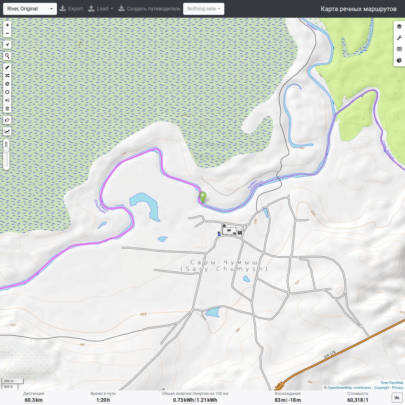Screen dimensions: 405x405
Task: Click the Export menu item
Action: [x=71, y=9]
